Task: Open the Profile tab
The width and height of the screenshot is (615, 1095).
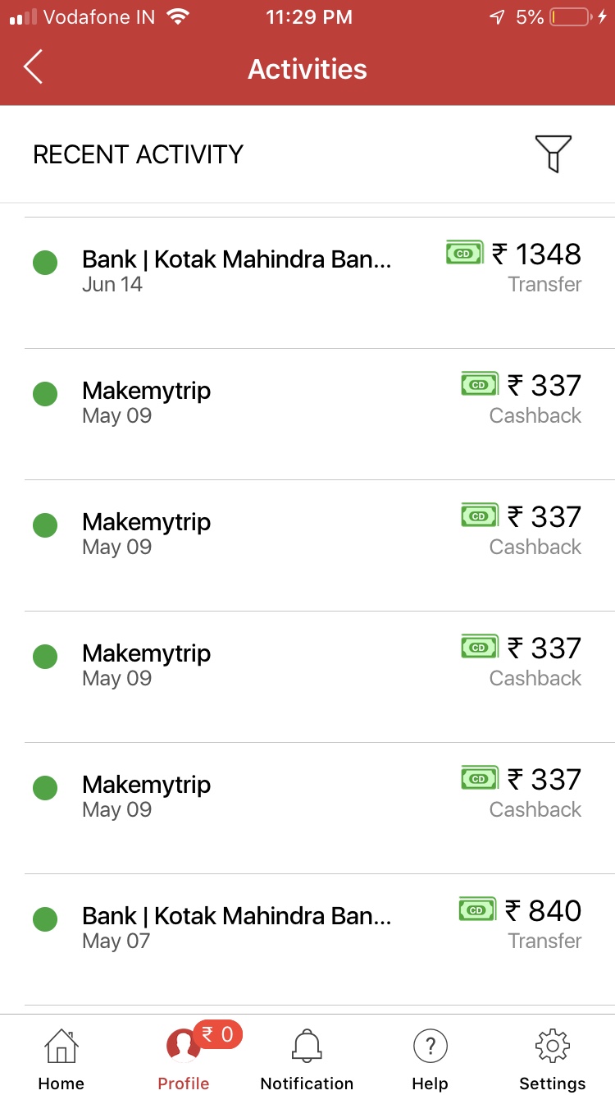Action: (184, 1059)
